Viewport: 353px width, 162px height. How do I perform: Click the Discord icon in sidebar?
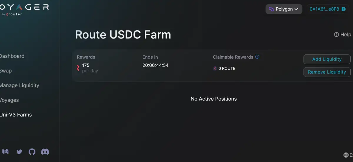tap(45, 152)
